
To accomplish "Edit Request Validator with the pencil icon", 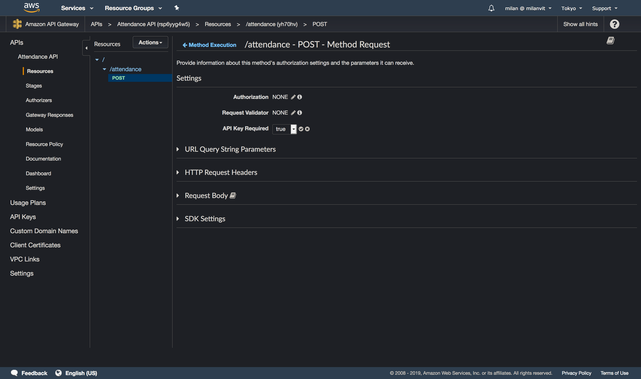I will pos(293,113).
